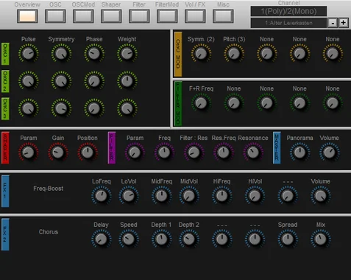This screenshot has height=280, width=351.
Task: Switch to the OSC page button
Action: tap(55, 16)
